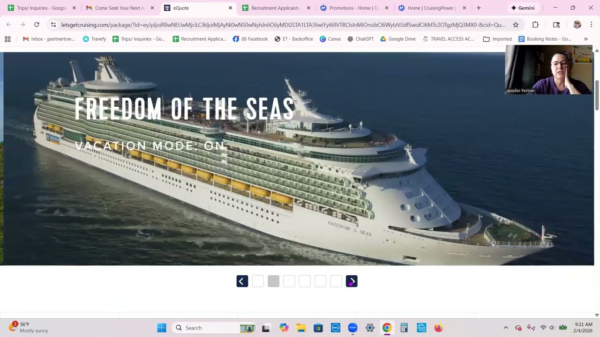This screenshot has height=337, width=600.
Task: Open the Gemini panel
Action: 523,8
